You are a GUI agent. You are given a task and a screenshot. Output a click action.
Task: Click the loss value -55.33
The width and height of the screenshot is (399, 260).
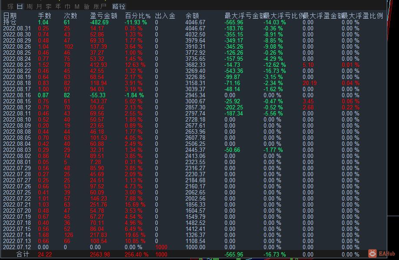(x=98, y=95)
